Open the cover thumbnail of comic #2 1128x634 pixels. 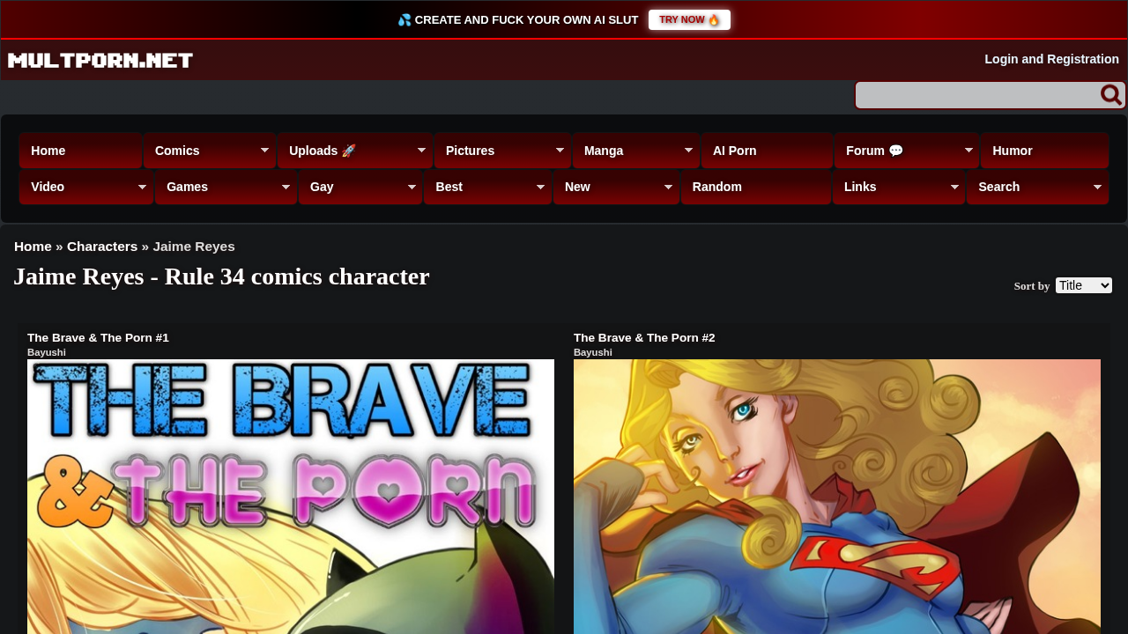837,497
